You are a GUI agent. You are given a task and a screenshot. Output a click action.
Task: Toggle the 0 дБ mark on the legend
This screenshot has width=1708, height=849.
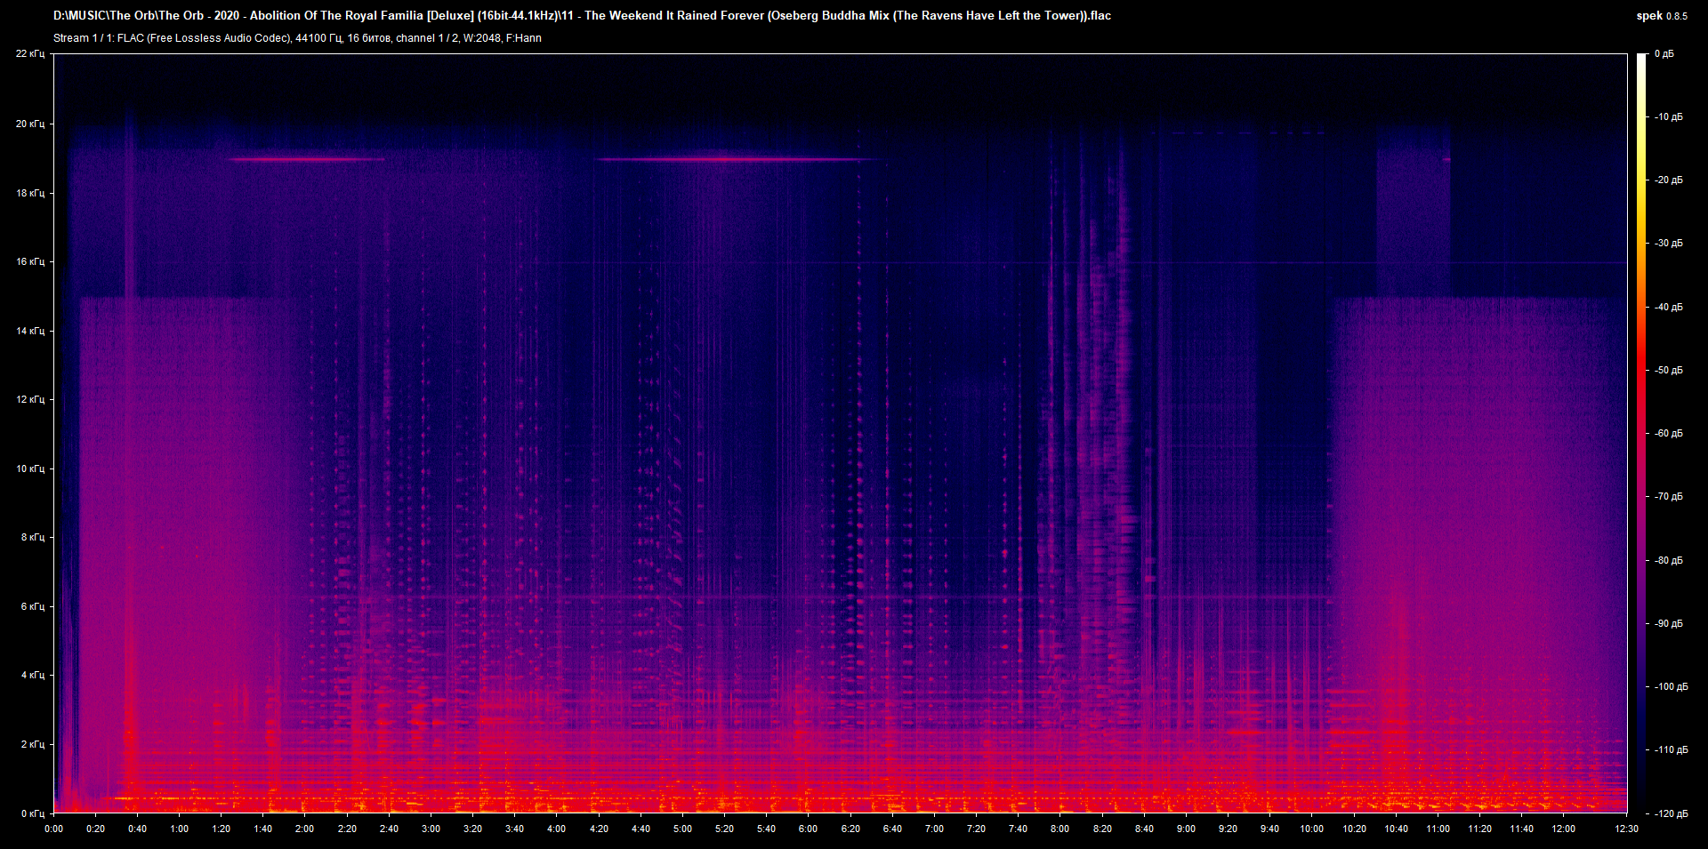(x=1664, y=53)
